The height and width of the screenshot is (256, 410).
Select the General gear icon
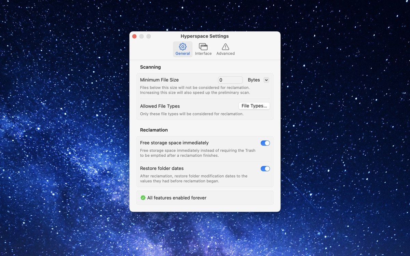click(x=182, y=47)
